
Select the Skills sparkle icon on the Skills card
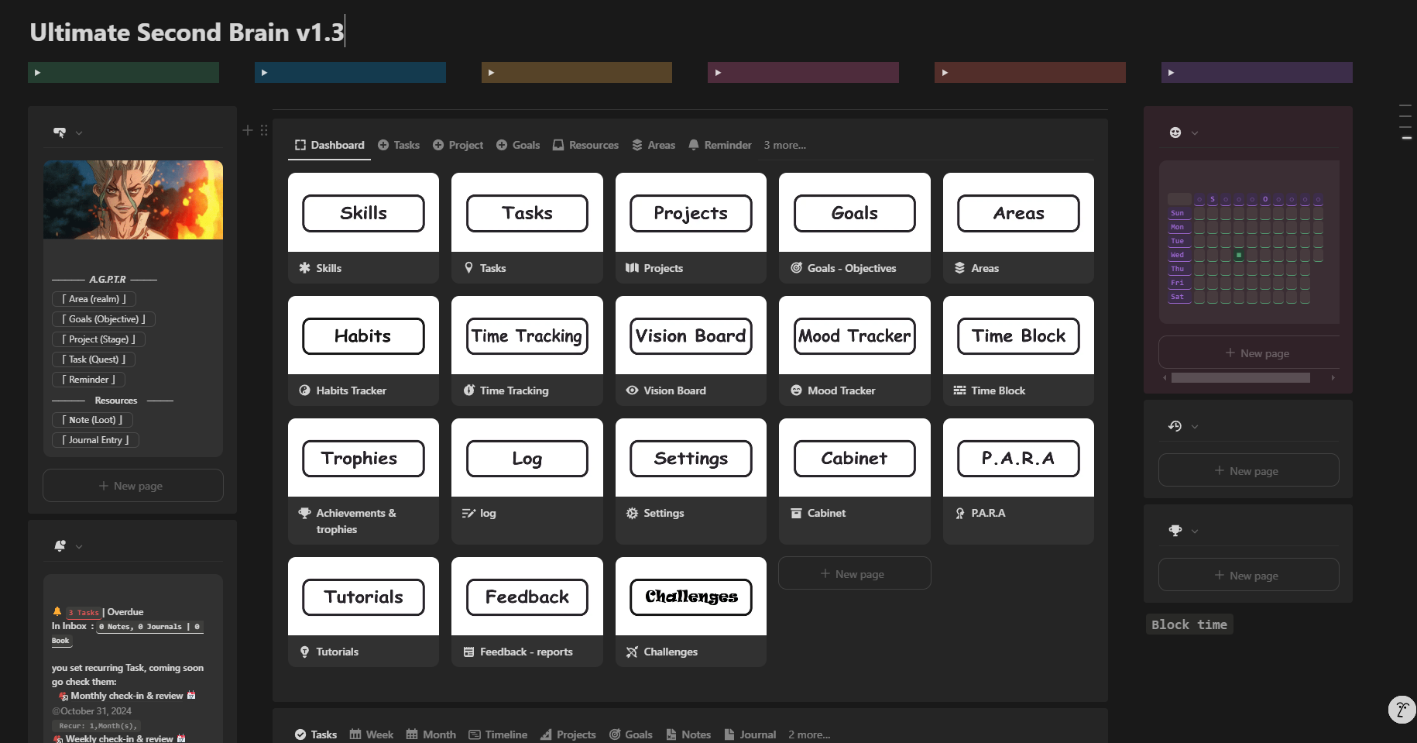click(x=304, y=267)
